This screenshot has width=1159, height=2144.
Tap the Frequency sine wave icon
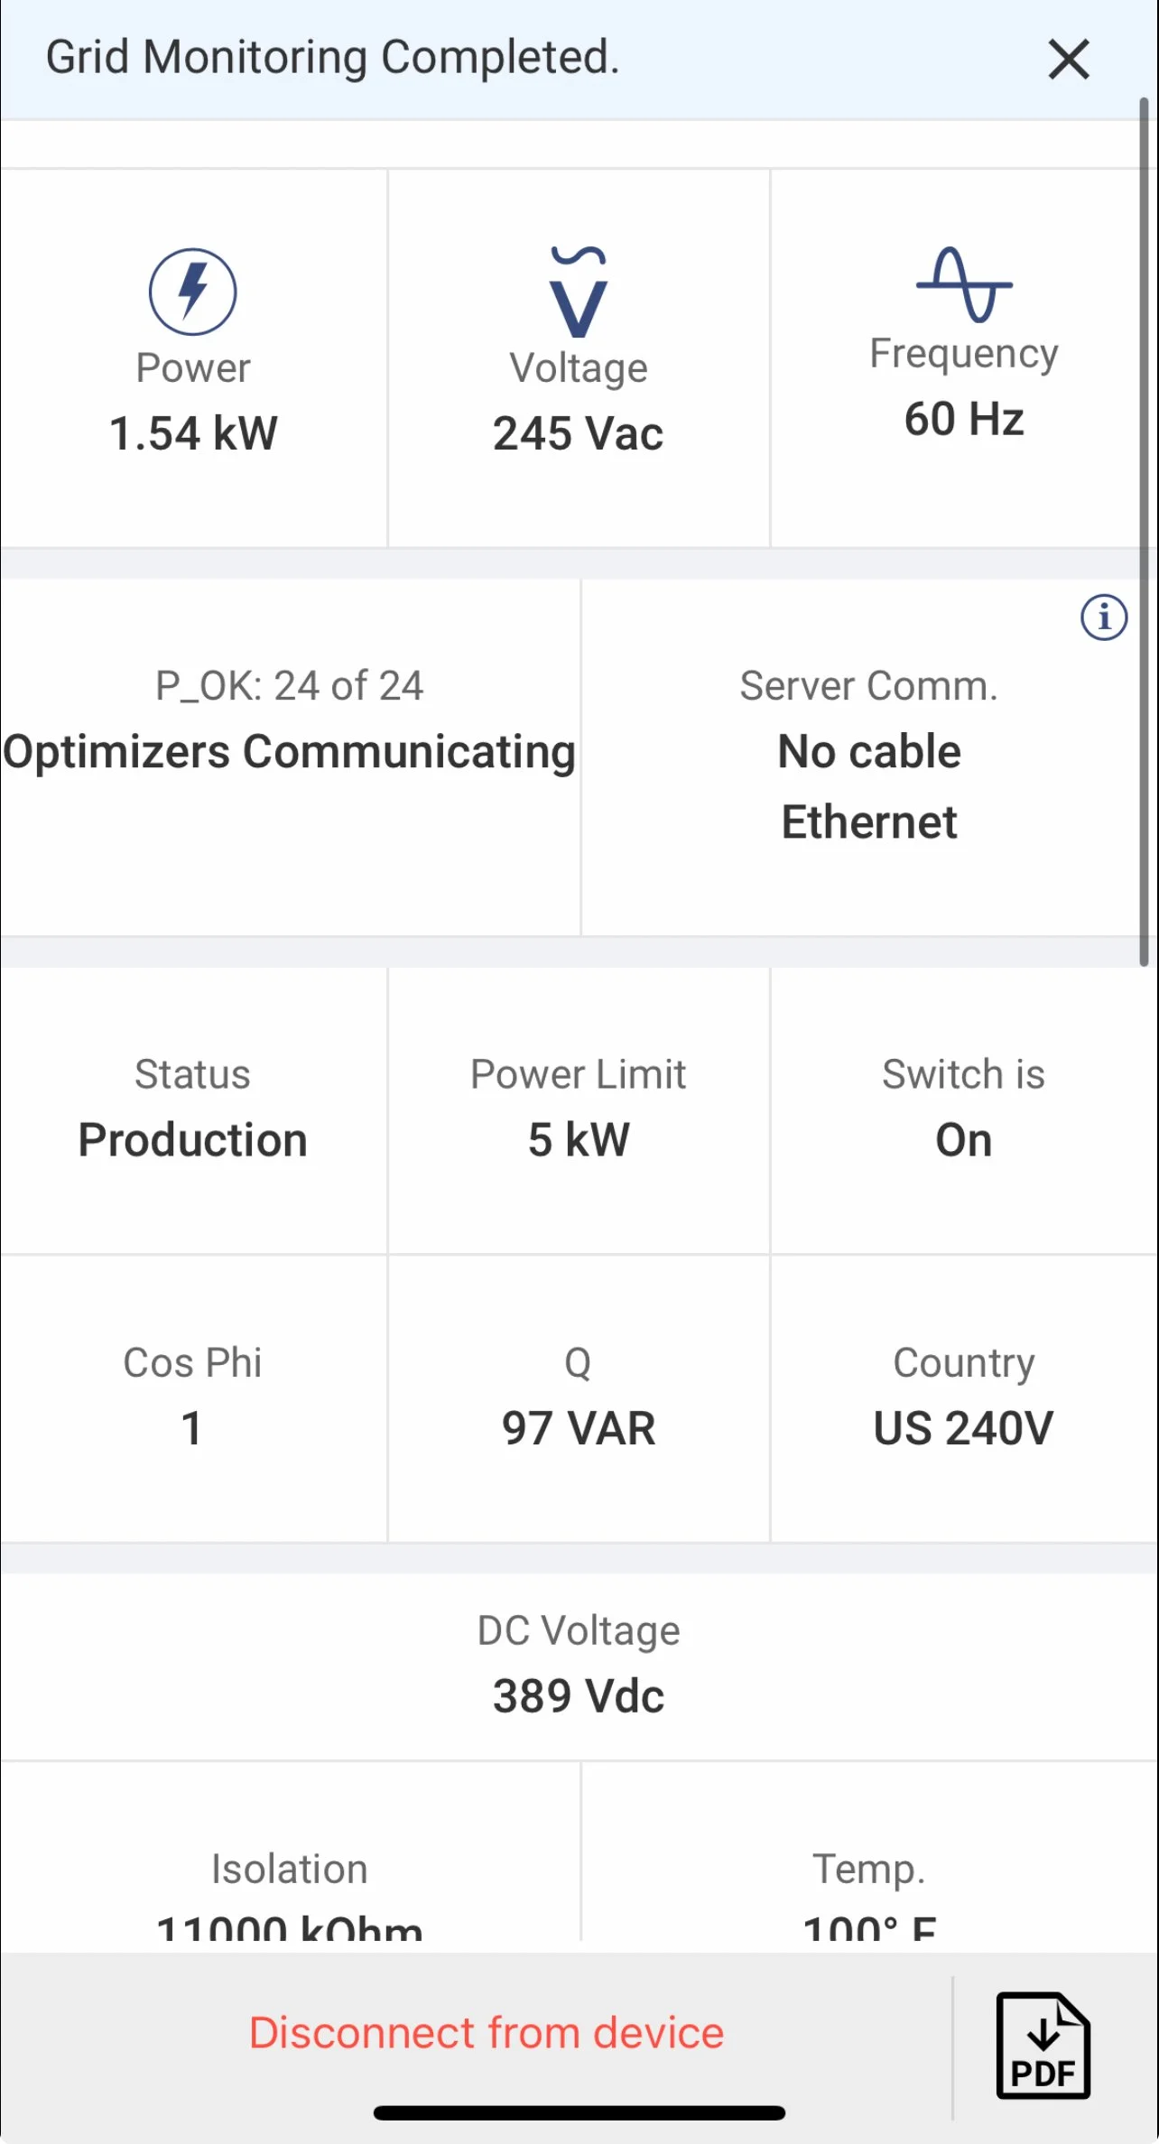(964, 284)
